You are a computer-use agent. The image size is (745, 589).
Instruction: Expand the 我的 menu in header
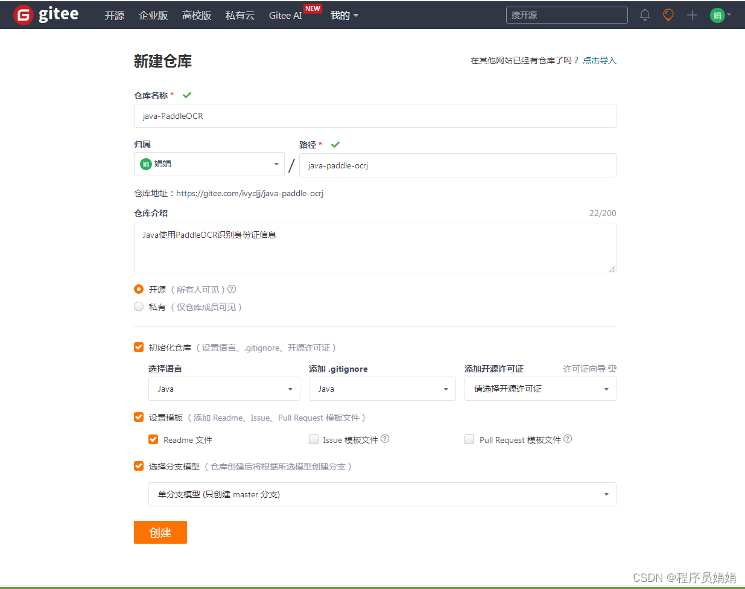coord(344,16)
